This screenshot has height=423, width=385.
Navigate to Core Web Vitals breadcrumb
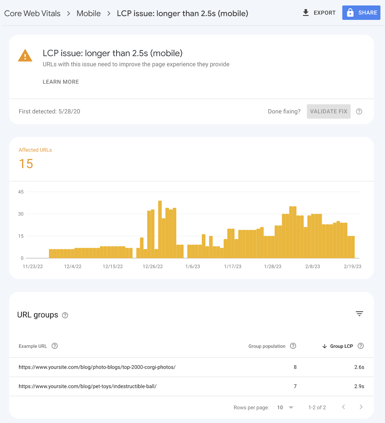(32, 13)
